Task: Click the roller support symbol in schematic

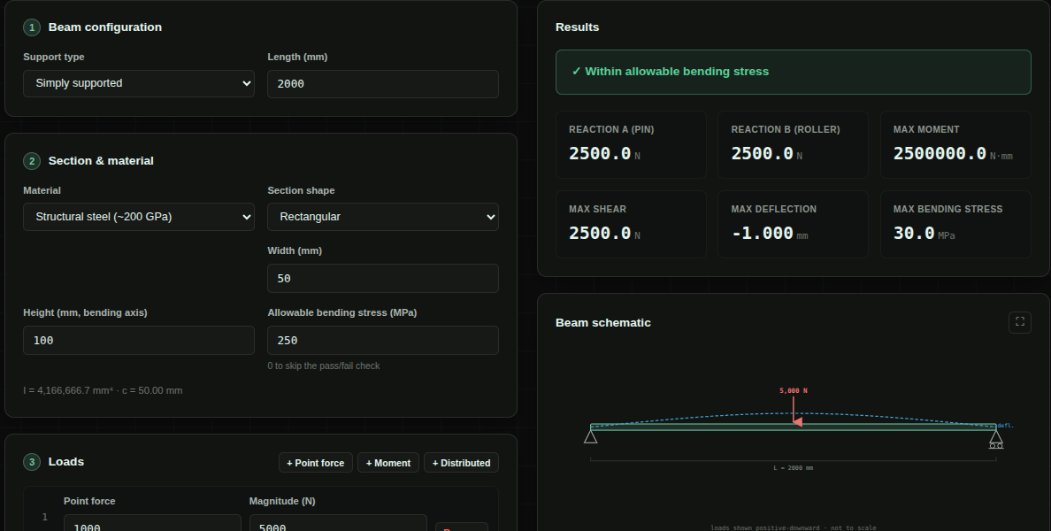Action: click(x=996, y=439)
